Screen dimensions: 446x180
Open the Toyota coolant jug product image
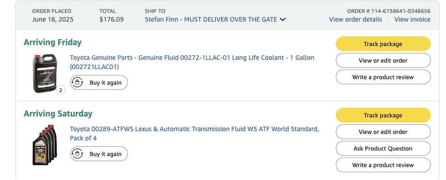45,73
